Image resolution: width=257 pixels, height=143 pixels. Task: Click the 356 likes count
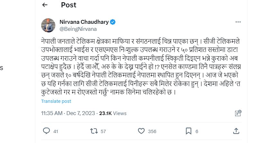point(152,131)
